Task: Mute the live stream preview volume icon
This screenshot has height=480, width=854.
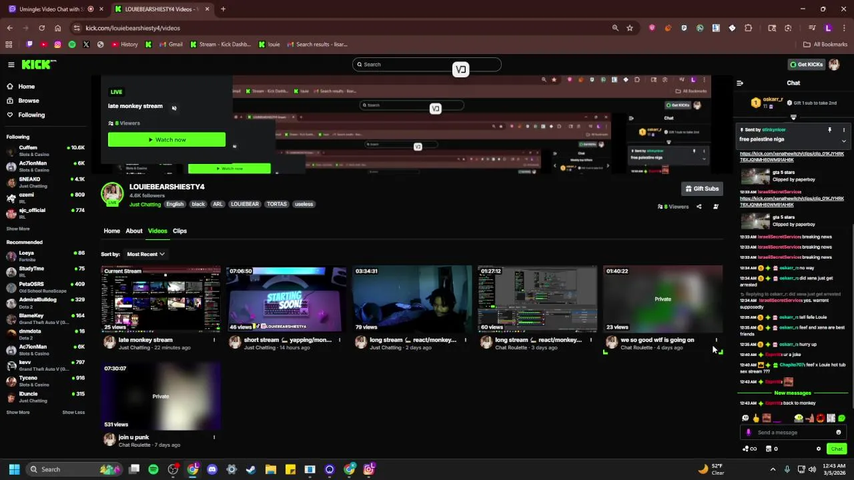Action: coord(173,108)
